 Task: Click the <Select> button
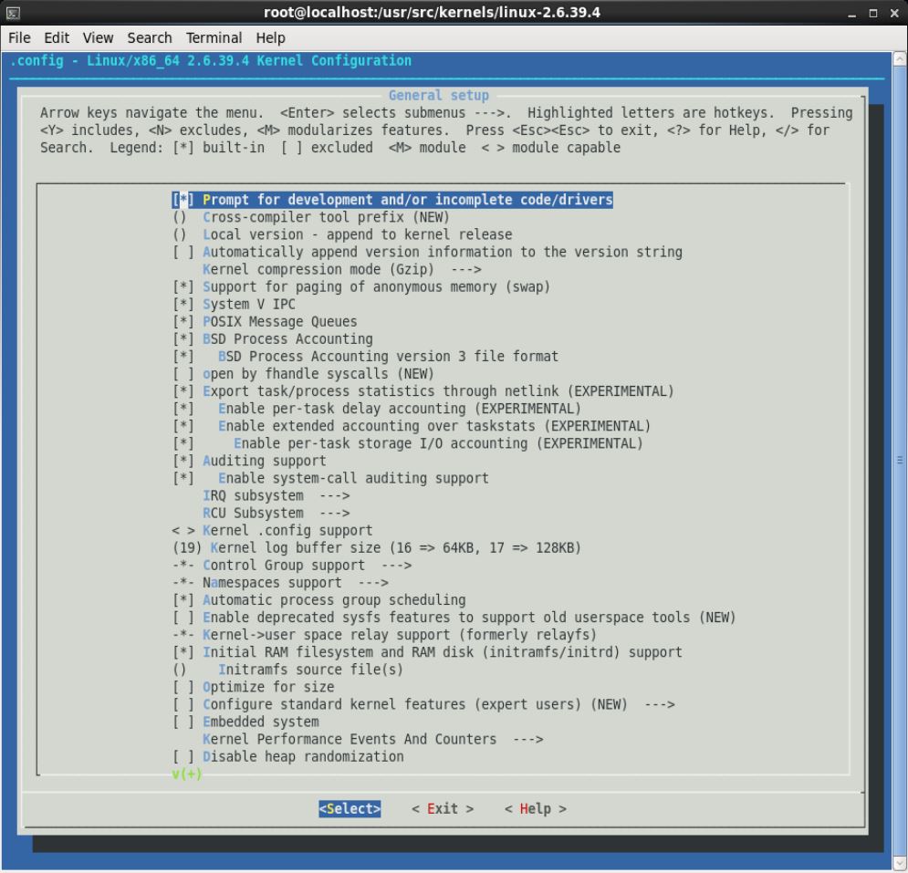point(350,809)
